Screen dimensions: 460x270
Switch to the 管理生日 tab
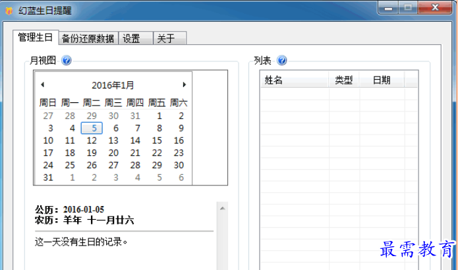pos(35,38)
